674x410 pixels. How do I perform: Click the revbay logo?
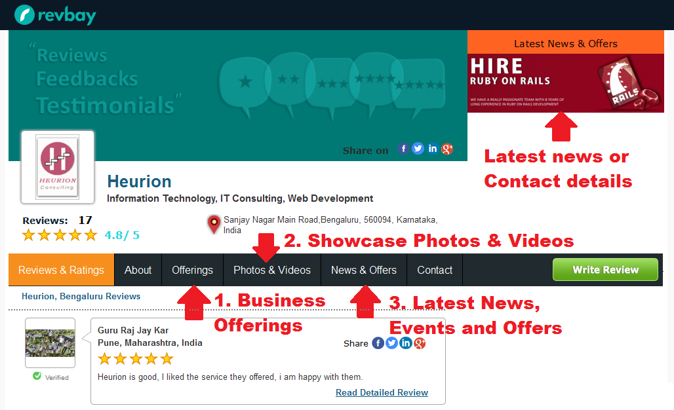coord(55,15)
